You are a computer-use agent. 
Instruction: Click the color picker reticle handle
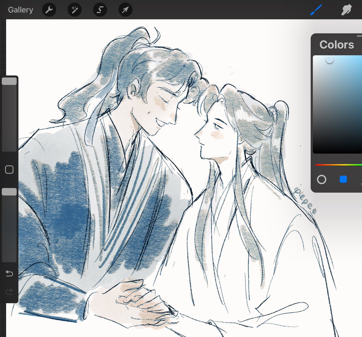tap(330, 60)
